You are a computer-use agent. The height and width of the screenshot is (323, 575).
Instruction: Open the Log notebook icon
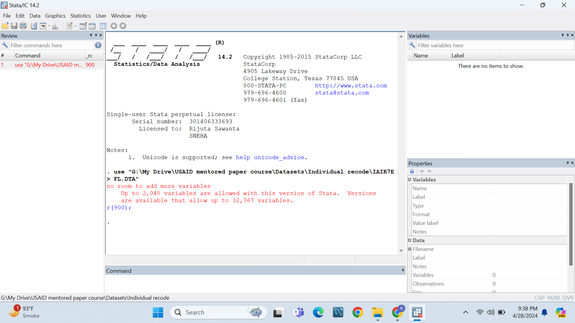pyautogui.click(x=34, y=26)
